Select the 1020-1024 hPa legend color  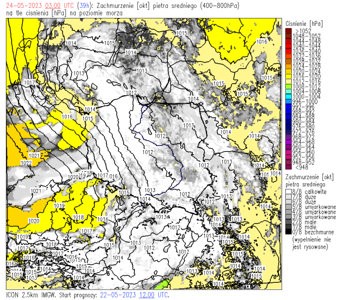[x=288, y=71]
